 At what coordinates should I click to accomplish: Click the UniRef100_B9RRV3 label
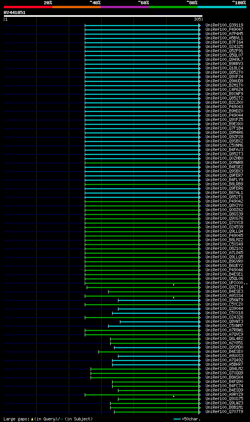pos(224,64)
